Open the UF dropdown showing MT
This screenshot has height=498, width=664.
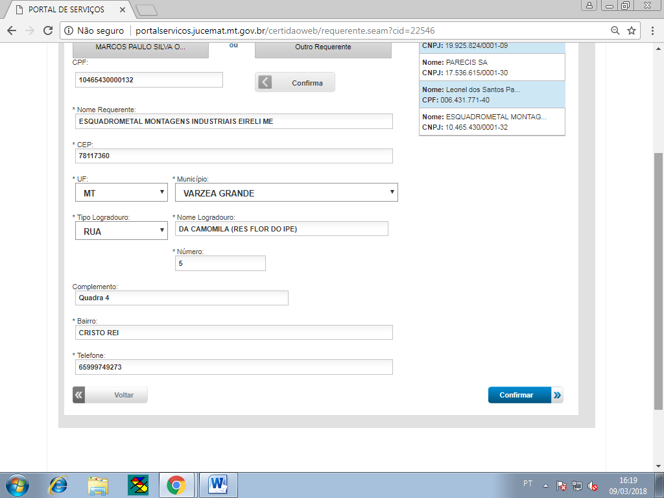pyautogui.click(x=121, y=193)
